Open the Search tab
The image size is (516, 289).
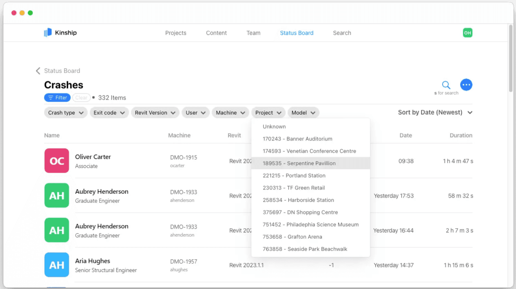pos(342,33)
